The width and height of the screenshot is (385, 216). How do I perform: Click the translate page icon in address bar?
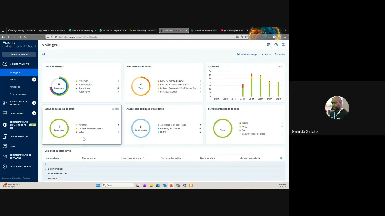click(242, 37)
